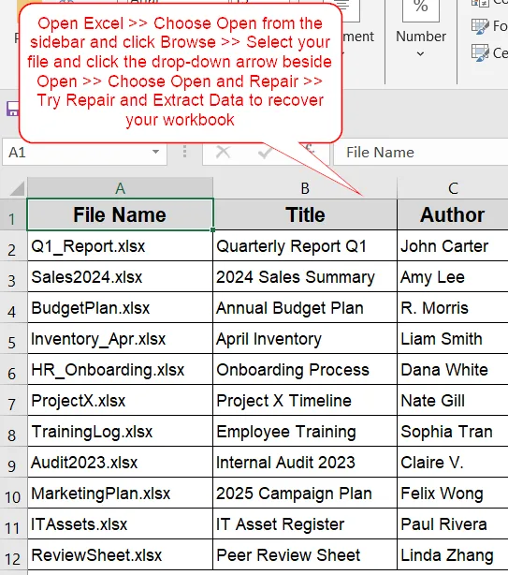
Task: Select cell Nate Gill
Action: pyautogui.click(x=453, y=400)
